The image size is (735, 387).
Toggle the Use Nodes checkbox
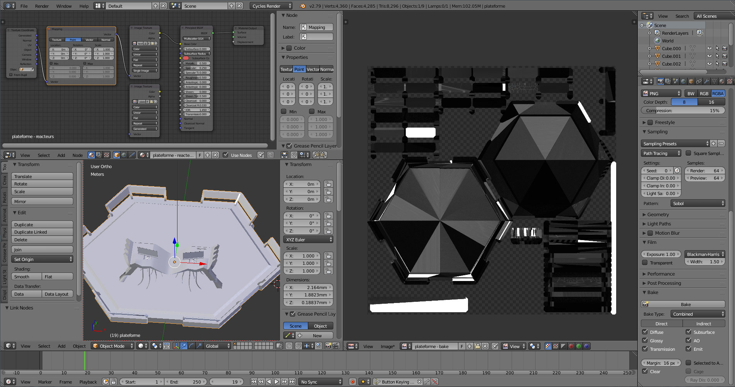226,155
